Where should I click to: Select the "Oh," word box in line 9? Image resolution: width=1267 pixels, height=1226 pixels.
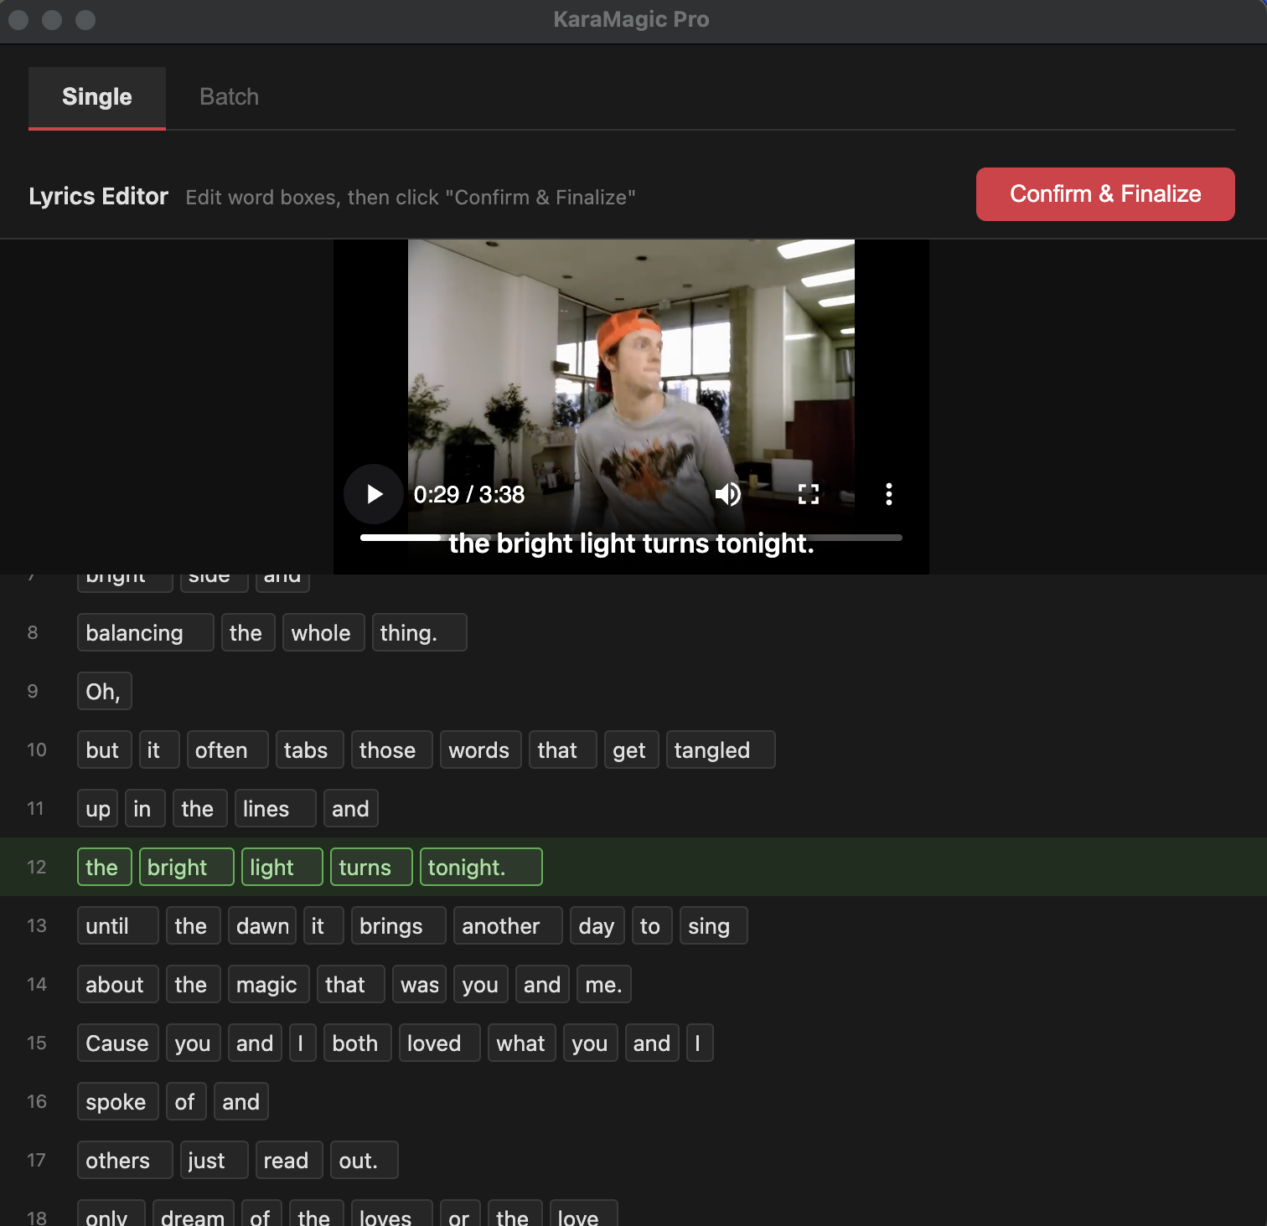tap(104, 691)
